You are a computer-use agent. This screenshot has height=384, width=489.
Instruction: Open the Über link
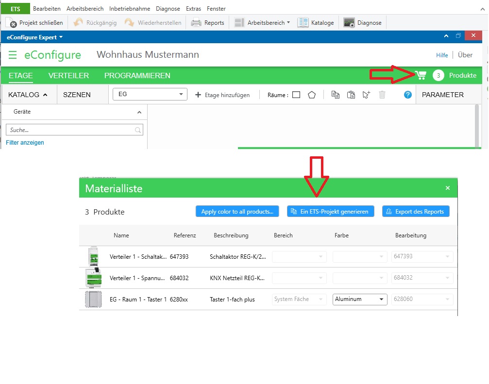[465, 55]
